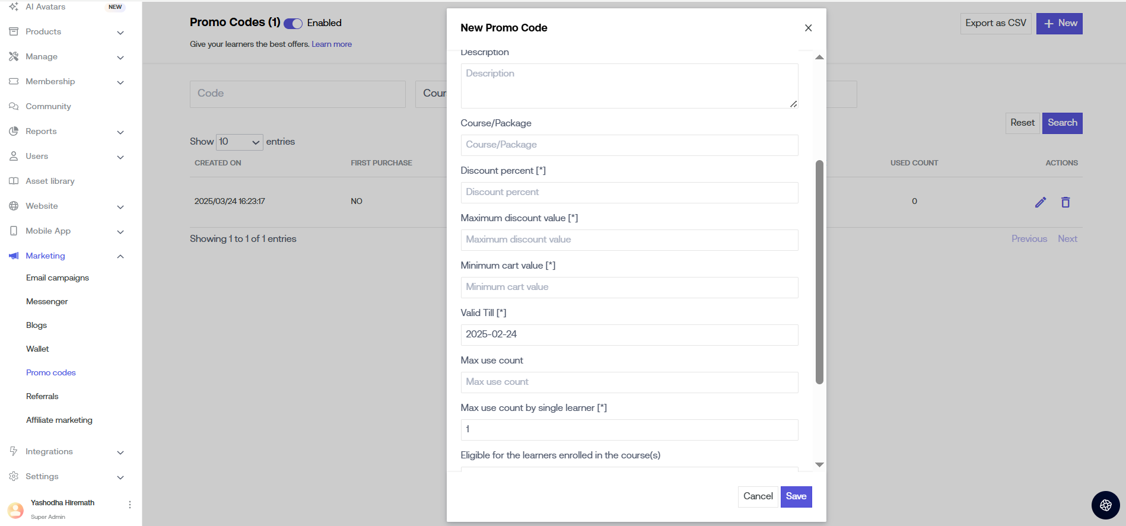Screen dimensions: 1126x526
Task: Click the Marketing megaphone icon
Action: pyautogui.click(x=14, y=256)
